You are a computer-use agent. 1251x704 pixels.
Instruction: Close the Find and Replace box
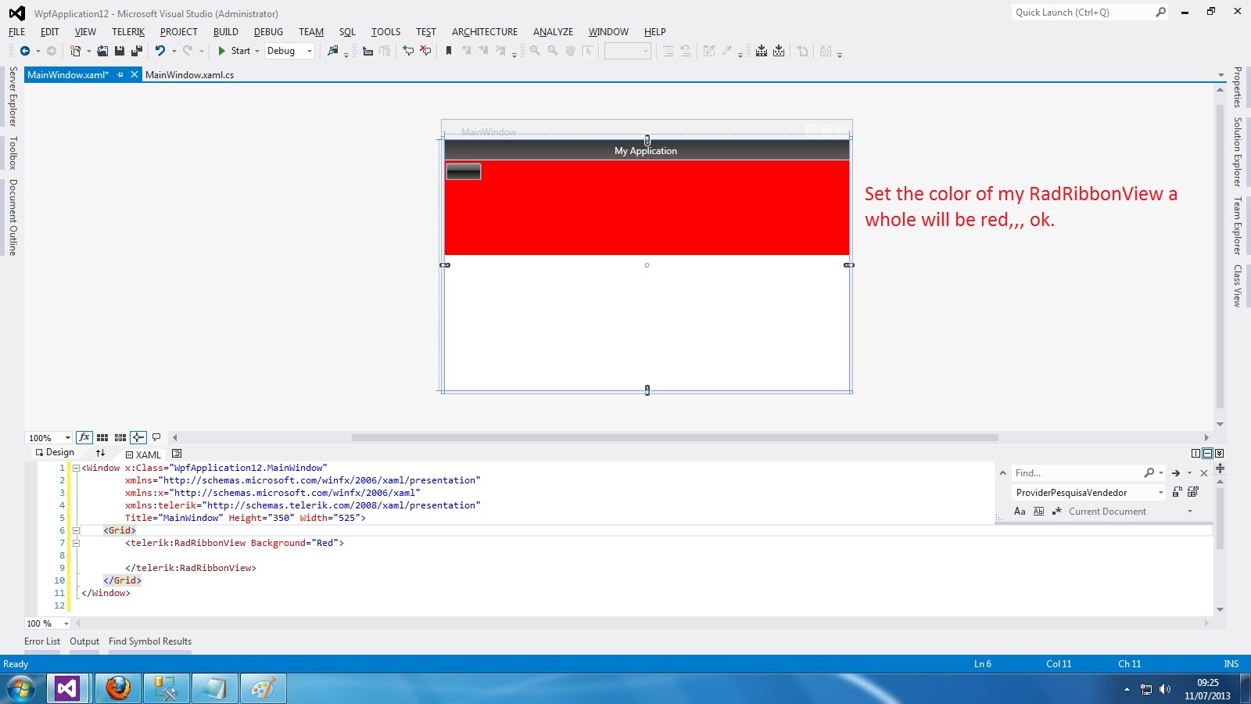point(1204,473)
